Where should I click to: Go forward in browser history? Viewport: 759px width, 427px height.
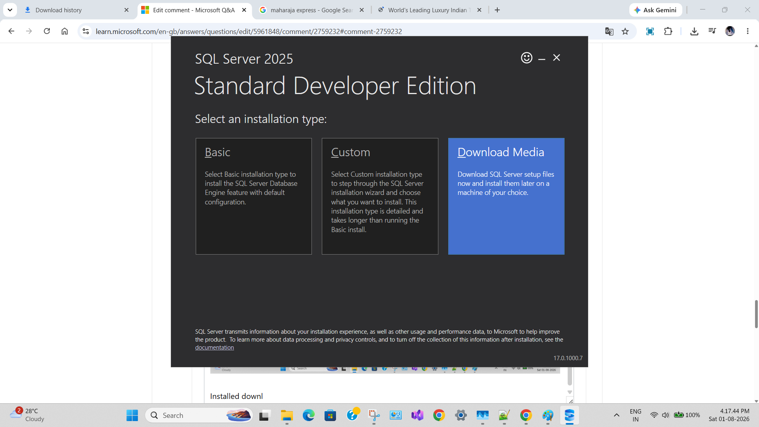(x=29, y=31)
